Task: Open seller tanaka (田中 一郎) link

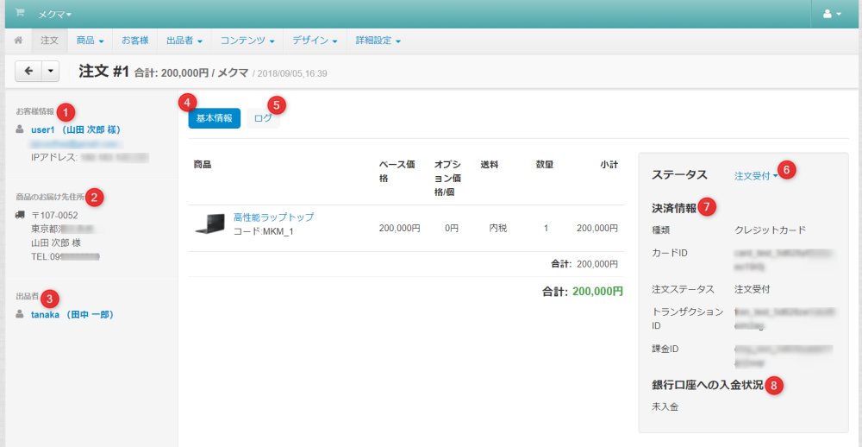Action: (x=72, y=315)
